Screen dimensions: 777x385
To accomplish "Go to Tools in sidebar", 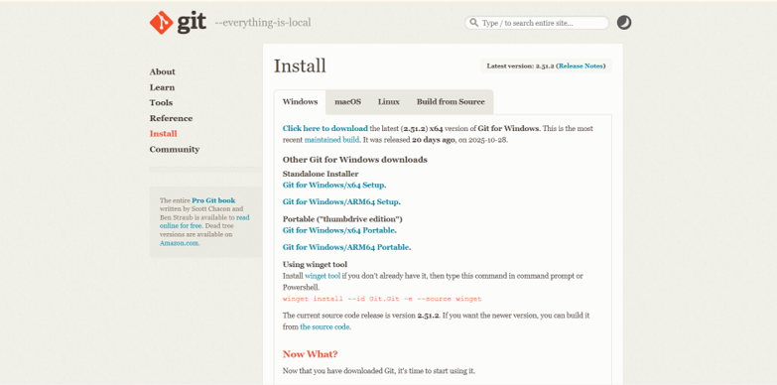I will click(161, 102).
